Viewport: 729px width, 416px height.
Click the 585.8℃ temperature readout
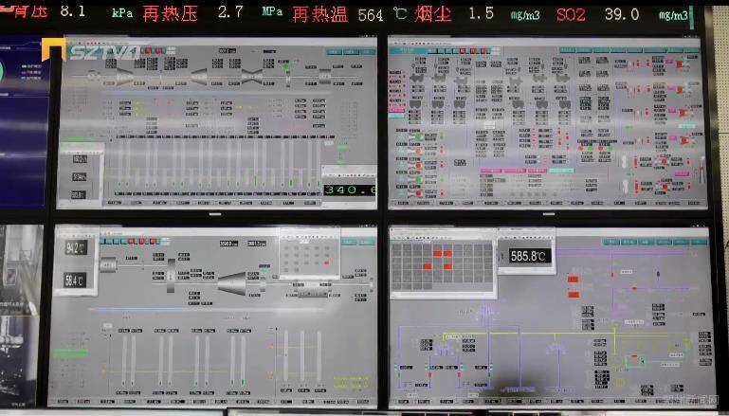click(530, 256)
